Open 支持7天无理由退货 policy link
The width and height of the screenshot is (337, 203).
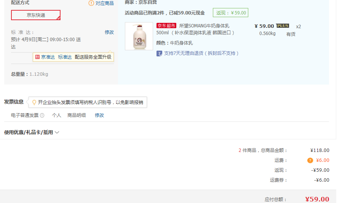(201, 53)
